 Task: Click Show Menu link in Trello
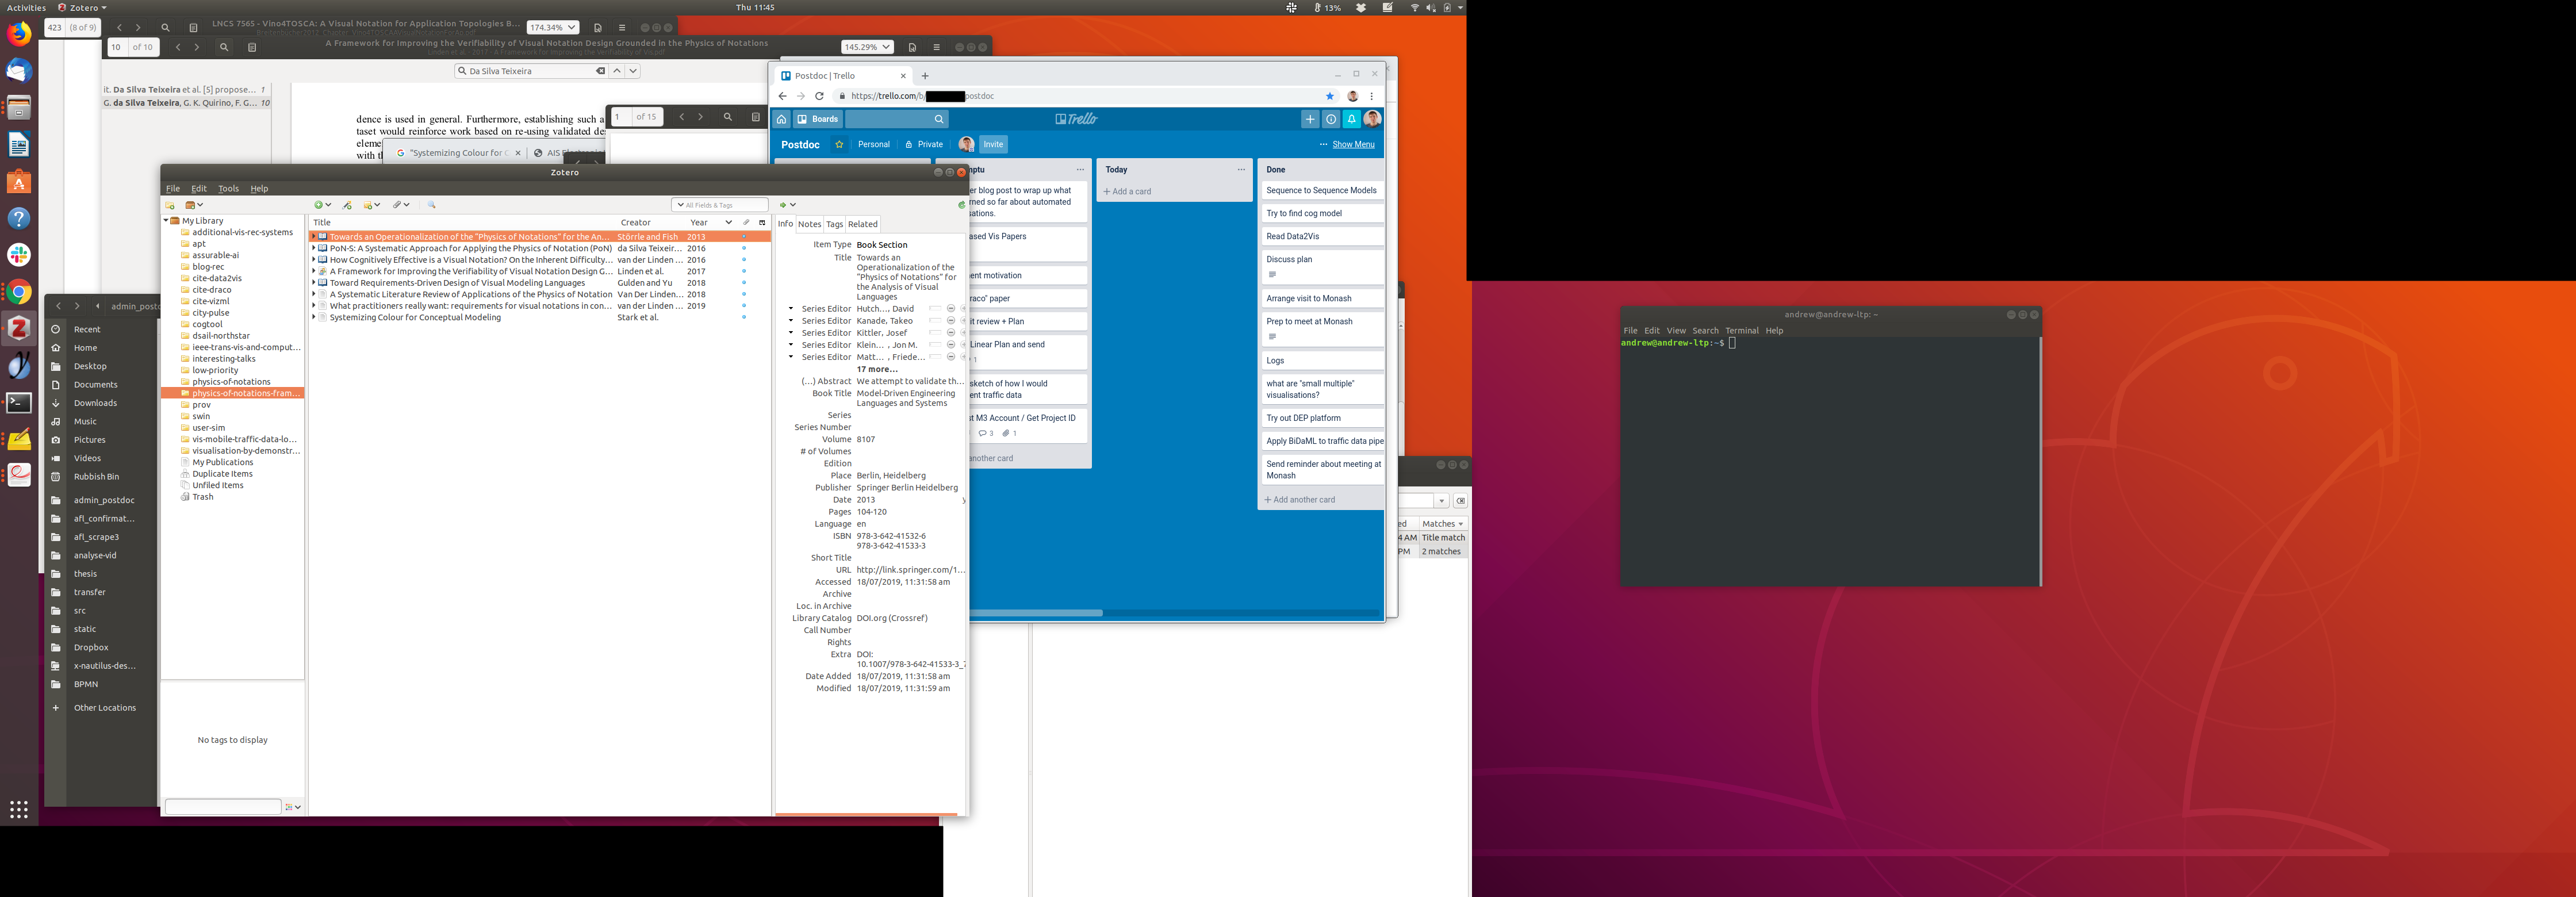(x=1353, y=144)
